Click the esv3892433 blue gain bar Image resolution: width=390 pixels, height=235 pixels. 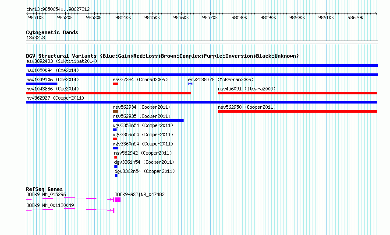pos(202,66)
